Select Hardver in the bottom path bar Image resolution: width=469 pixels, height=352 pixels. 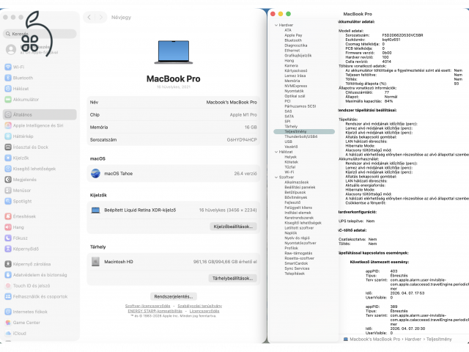point(413,339)
